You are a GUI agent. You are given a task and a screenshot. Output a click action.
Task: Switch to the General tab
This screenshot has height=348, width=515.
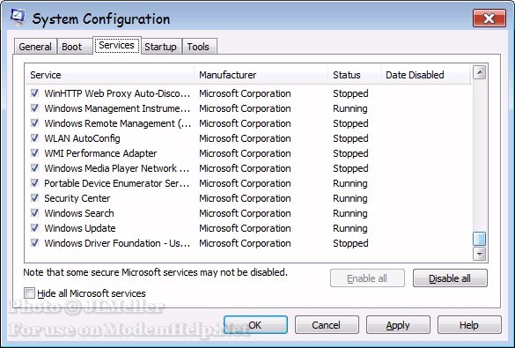[35, 47]
